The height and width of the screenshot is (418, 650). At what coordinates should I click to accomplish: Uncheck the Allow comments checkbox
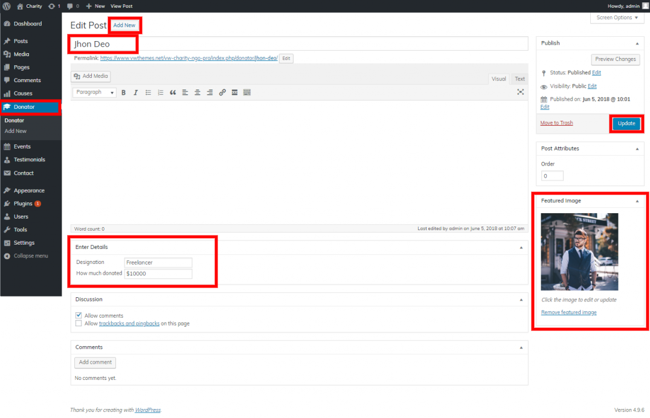click(79, 315)
